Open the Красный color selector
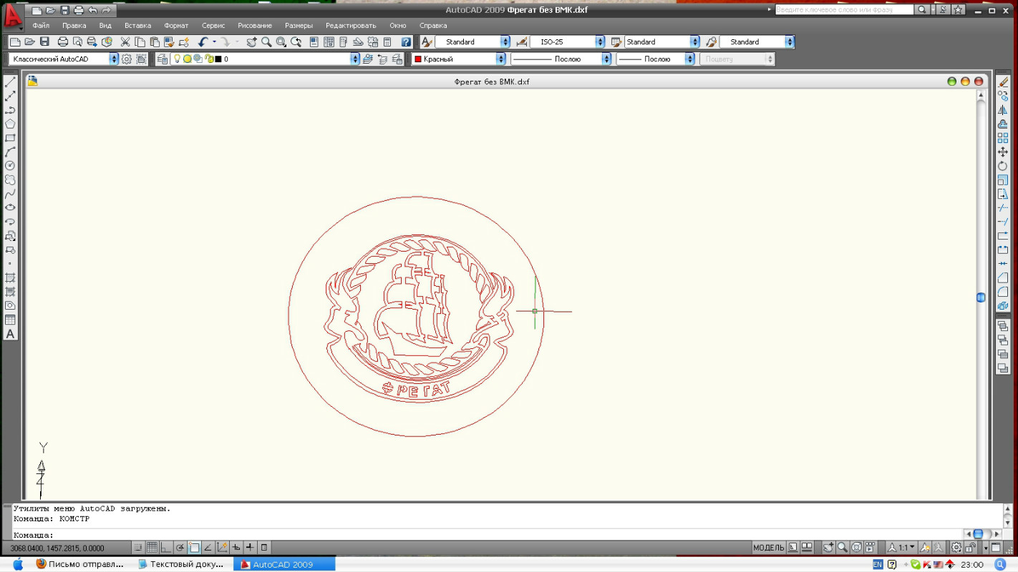This screenshot has width=1018, height=572. [501, 59]
